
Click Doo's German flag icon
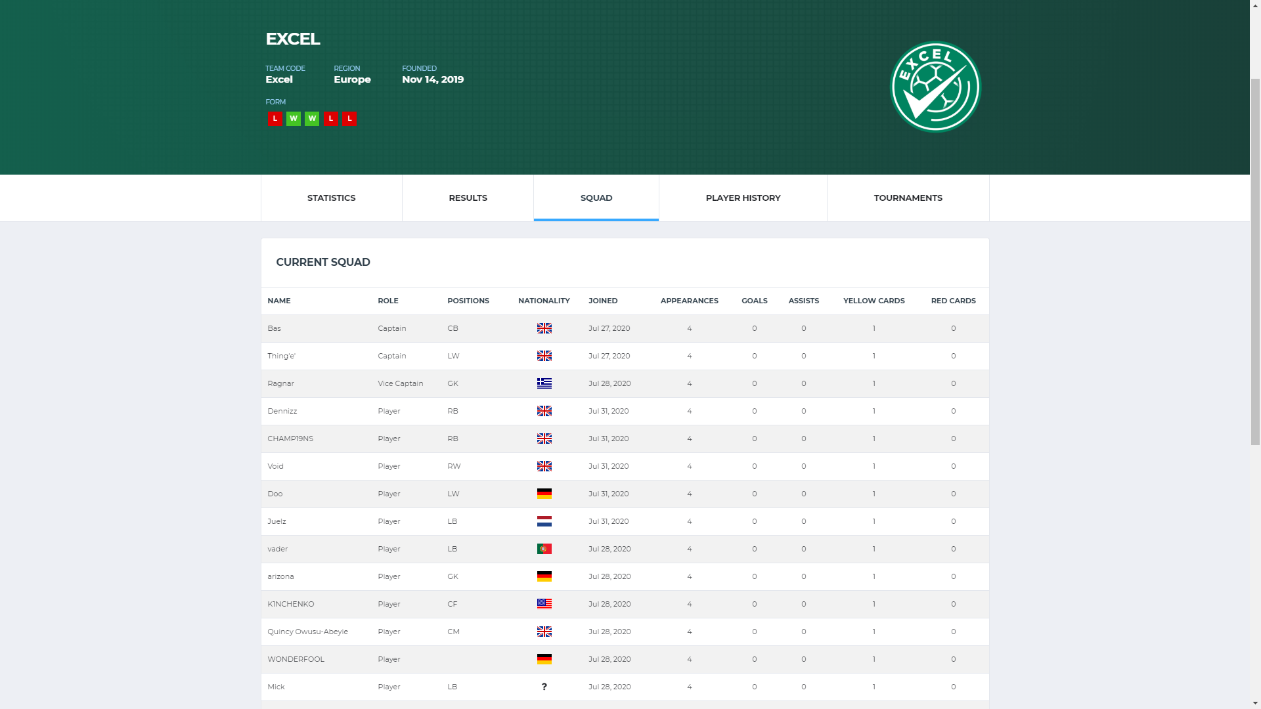(x=544, y=494)
